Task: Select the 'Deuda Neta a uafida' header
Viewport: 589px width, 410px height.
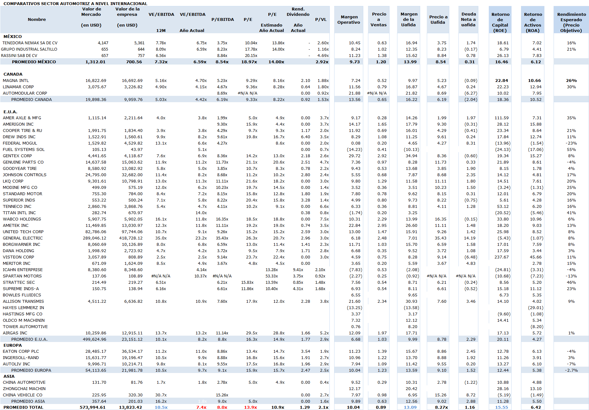Action: [x=468, y=19]
